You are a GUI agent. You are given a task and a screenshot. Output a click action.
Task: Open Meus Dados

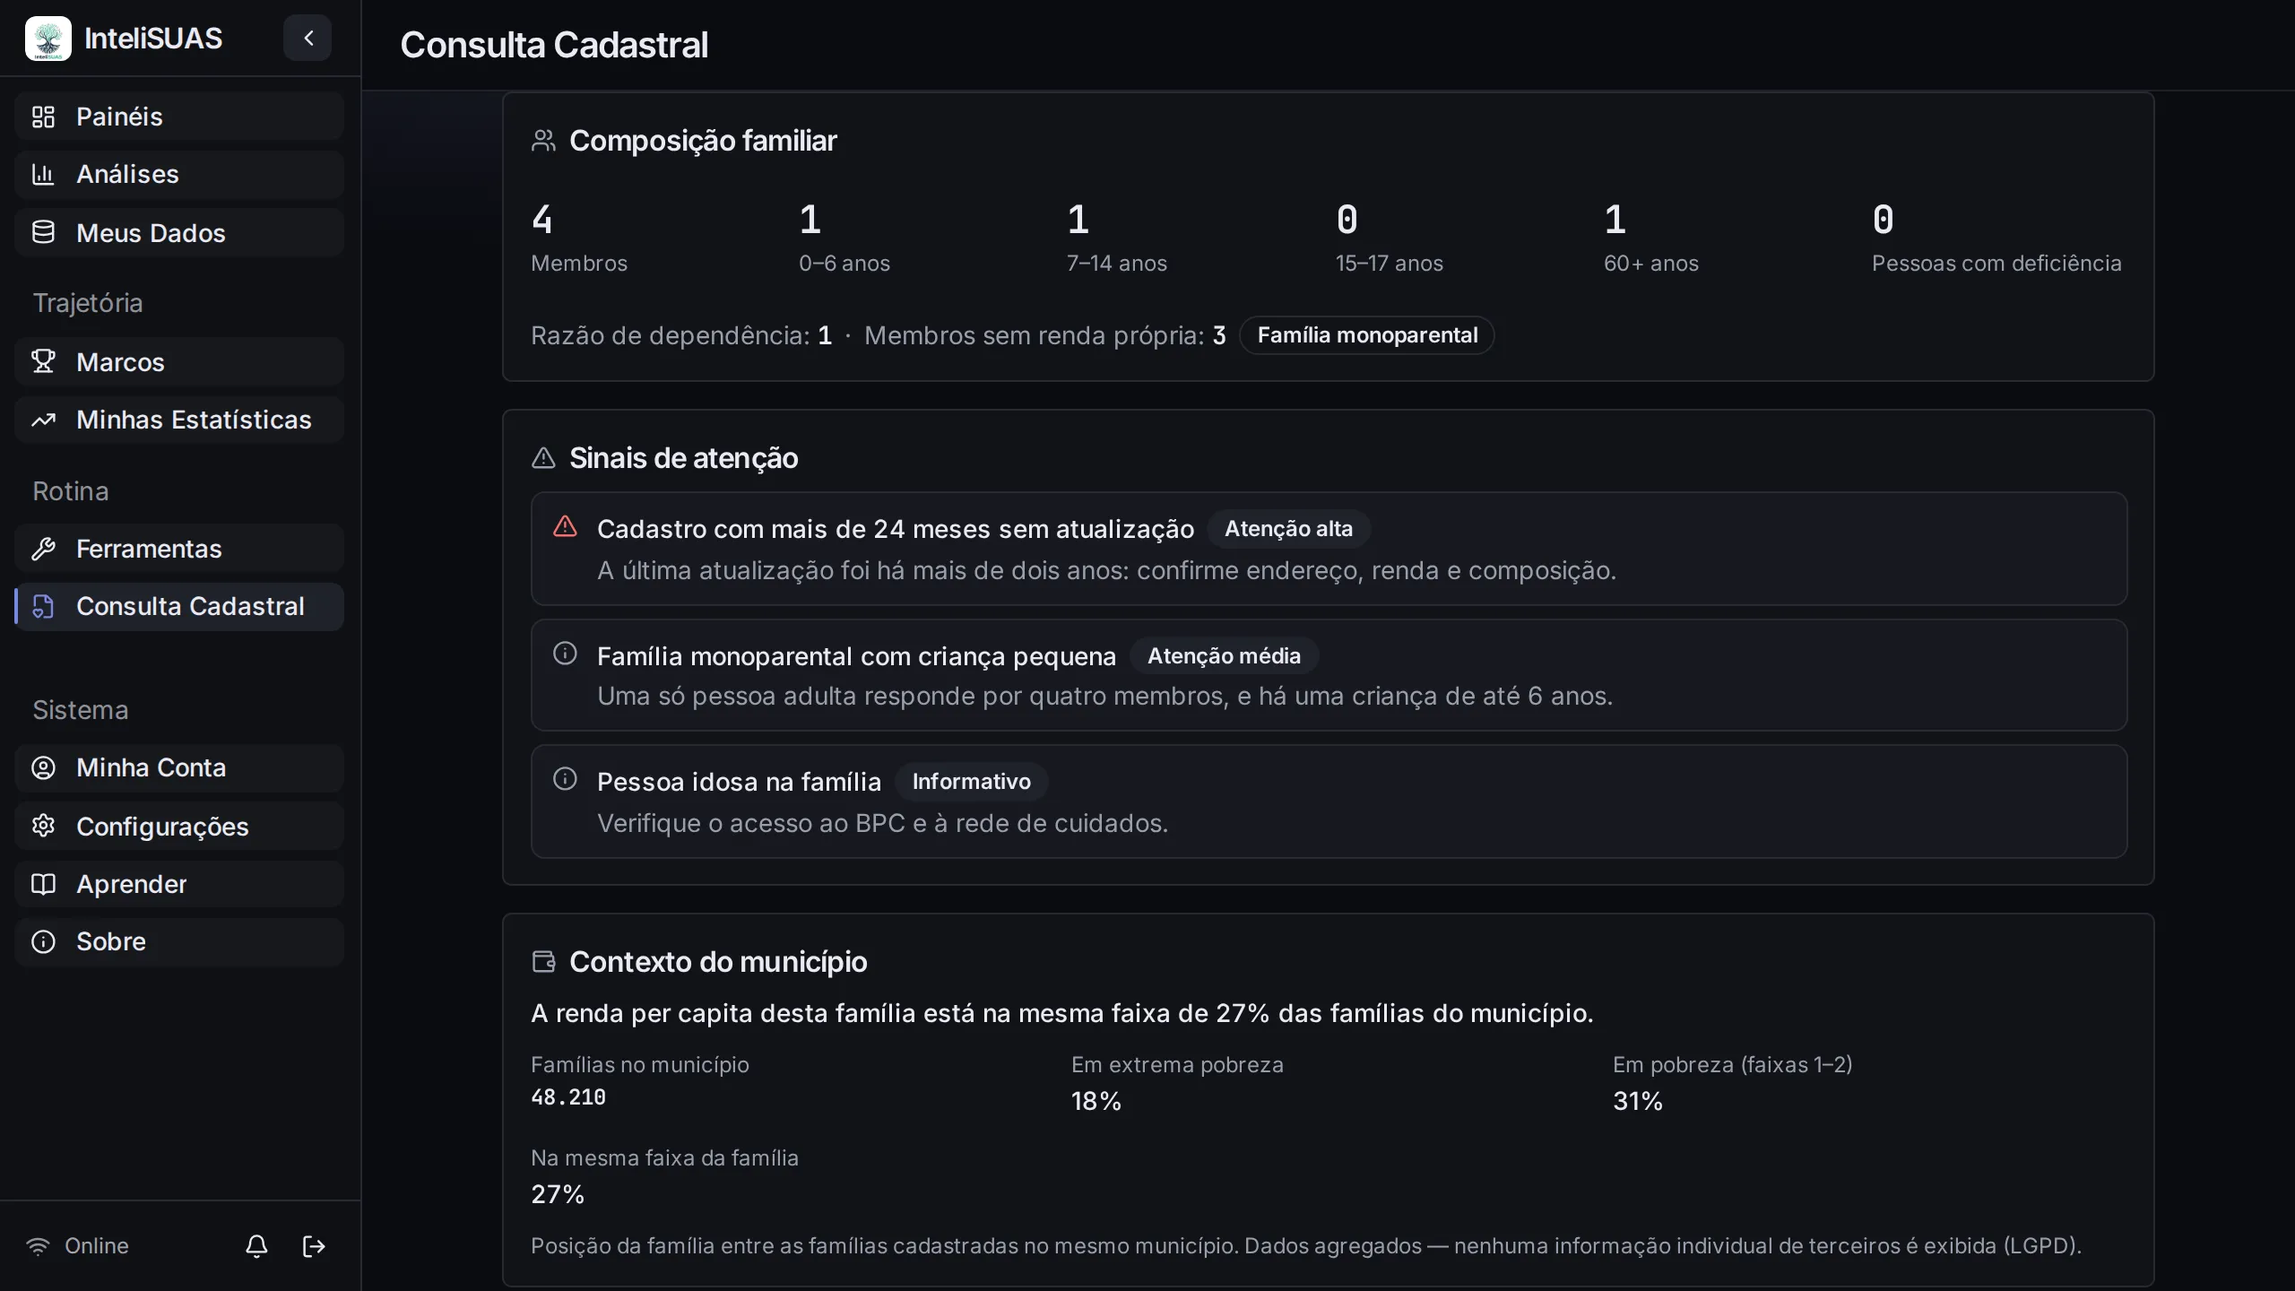pyautogui.click(x=179, y=233)
